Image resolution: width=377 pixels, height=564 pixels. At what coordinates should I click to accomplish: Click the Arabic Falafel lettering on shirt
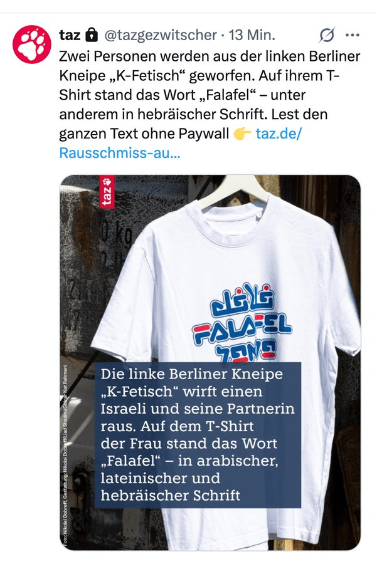[x=242, y=300]
